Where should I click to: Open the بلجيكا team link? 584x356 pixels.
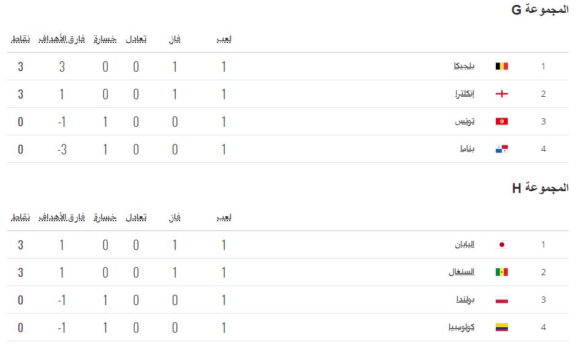464,66
